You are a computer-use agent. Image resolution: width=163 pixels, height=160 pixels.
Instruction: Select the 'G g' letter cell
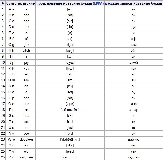click(x=11, y=45)
